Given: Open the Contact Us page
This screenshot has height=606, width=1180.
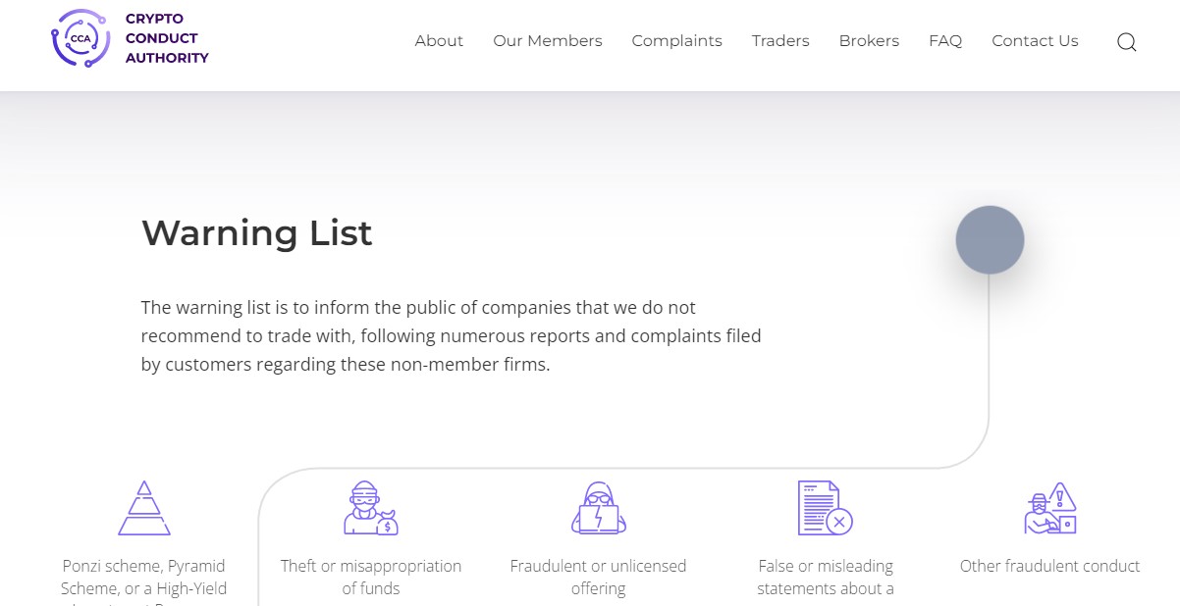Looking at the screenshot, I should (x=1035, y=41).
